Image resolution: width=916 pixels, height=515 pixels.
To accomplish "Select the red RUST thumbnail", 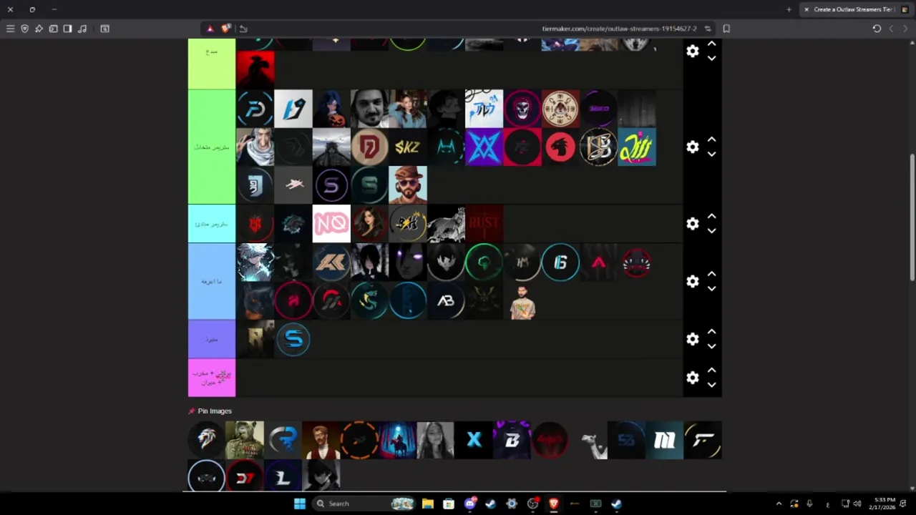I will [x=484, y=224].
